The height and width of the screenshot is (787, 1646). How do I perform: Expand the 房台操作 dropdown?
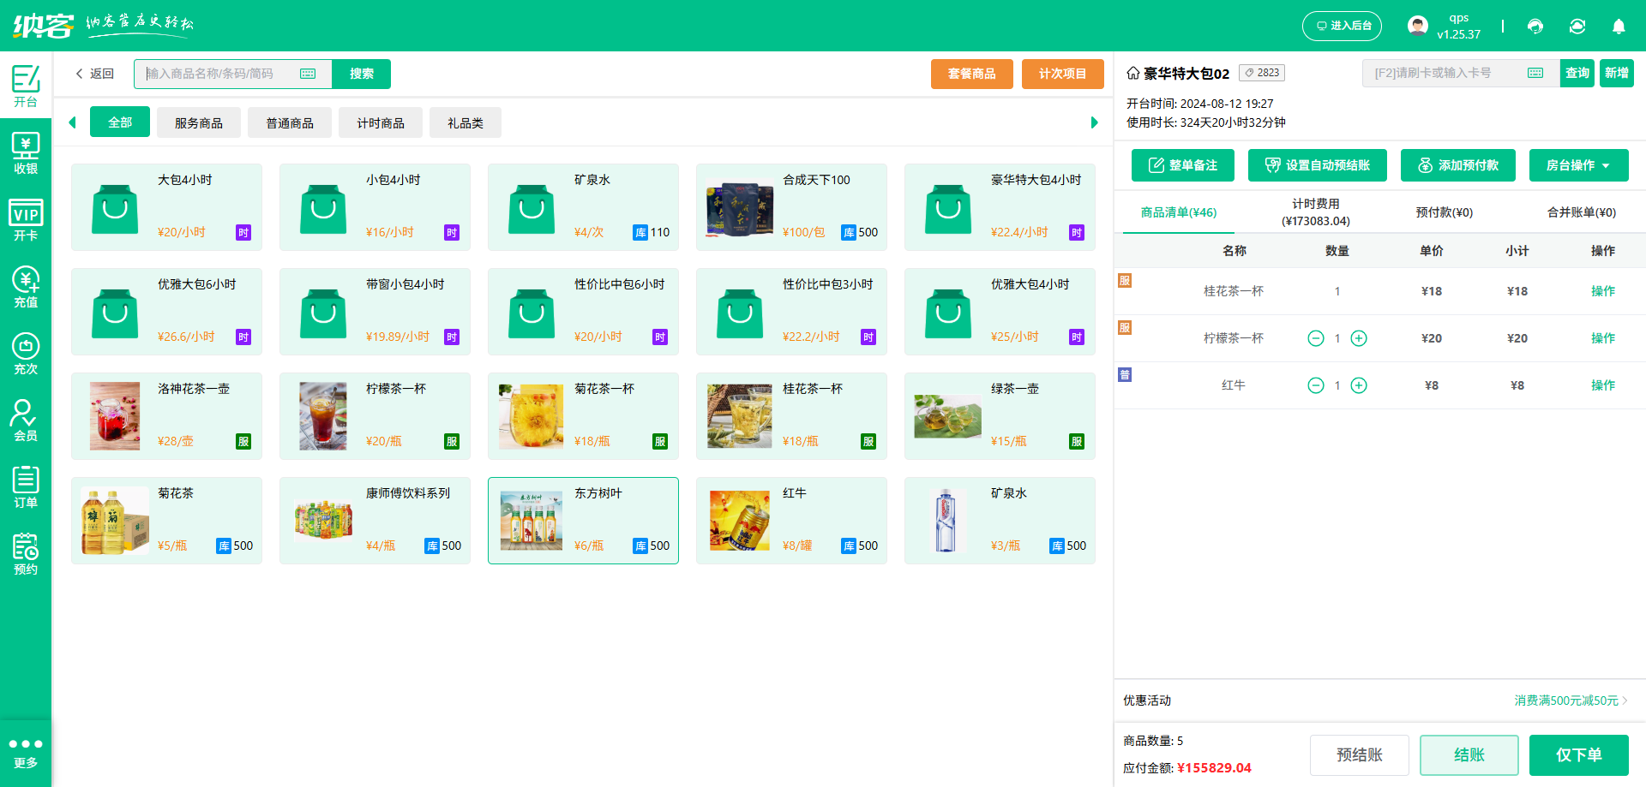1578,165
